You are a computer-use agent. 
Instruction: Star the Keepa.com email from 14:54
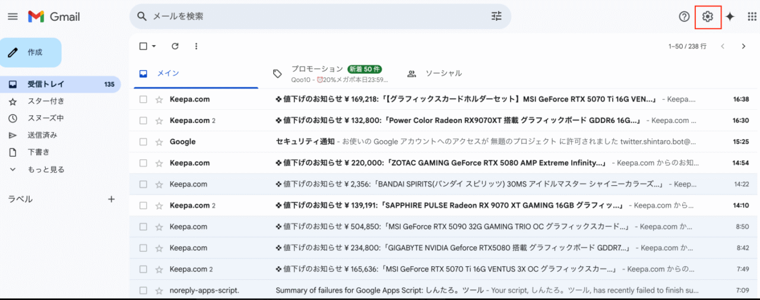pyautogui.click(x=159, y=163)
